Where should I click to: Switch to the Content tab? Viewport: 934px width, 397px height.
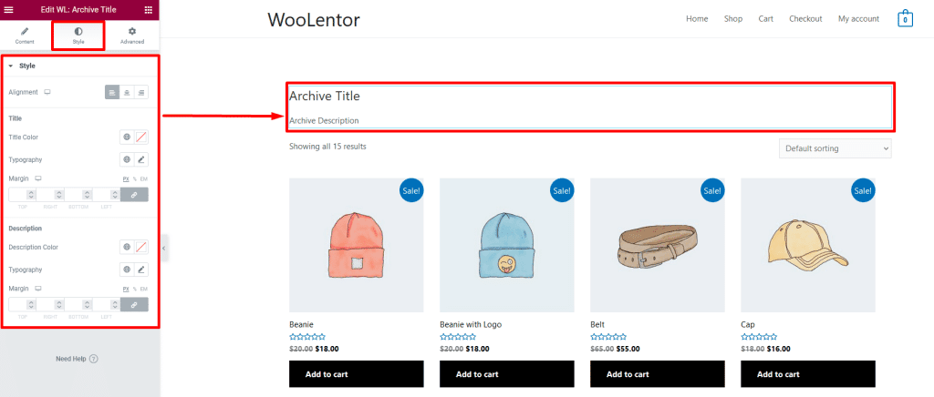25,36
